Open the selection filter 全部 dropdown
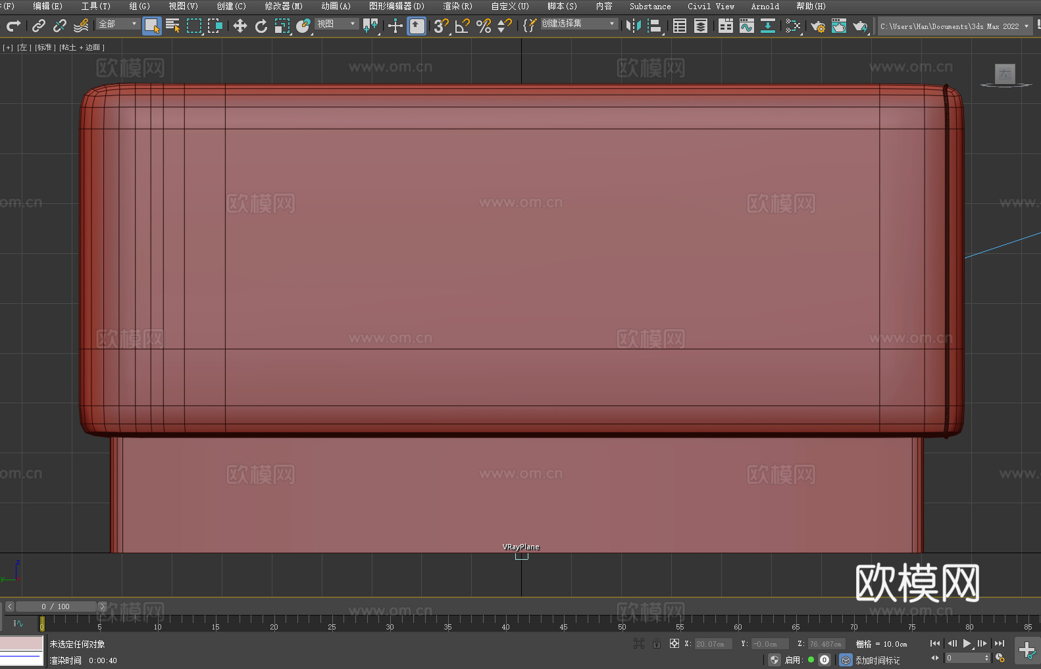The width and height of the screenshot is (1041, 669). (118, 24)
